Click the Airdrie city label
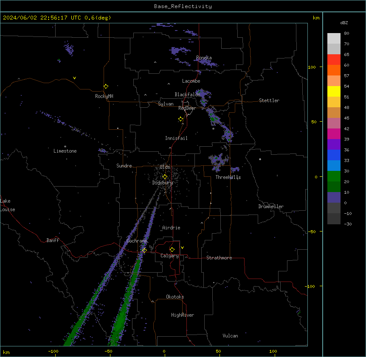 (x=172, y=228)
